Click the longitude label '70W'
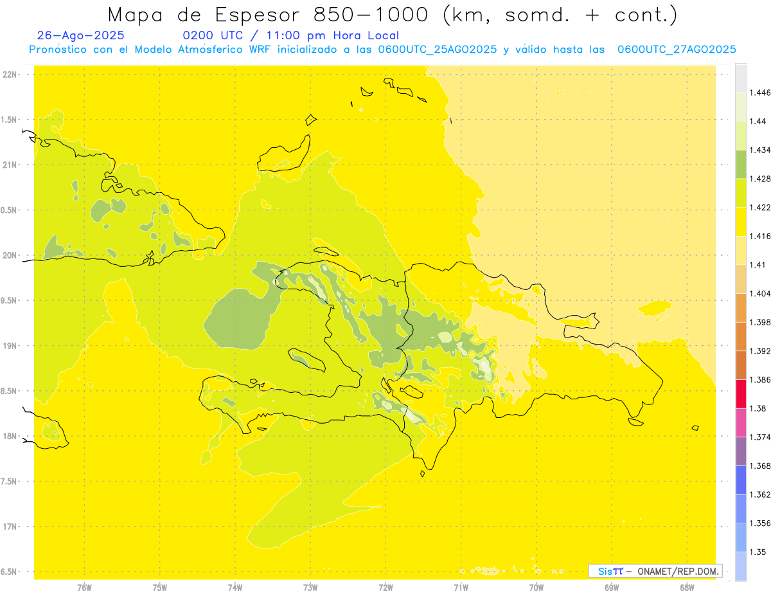771x596 pixels. click(536, 587)
